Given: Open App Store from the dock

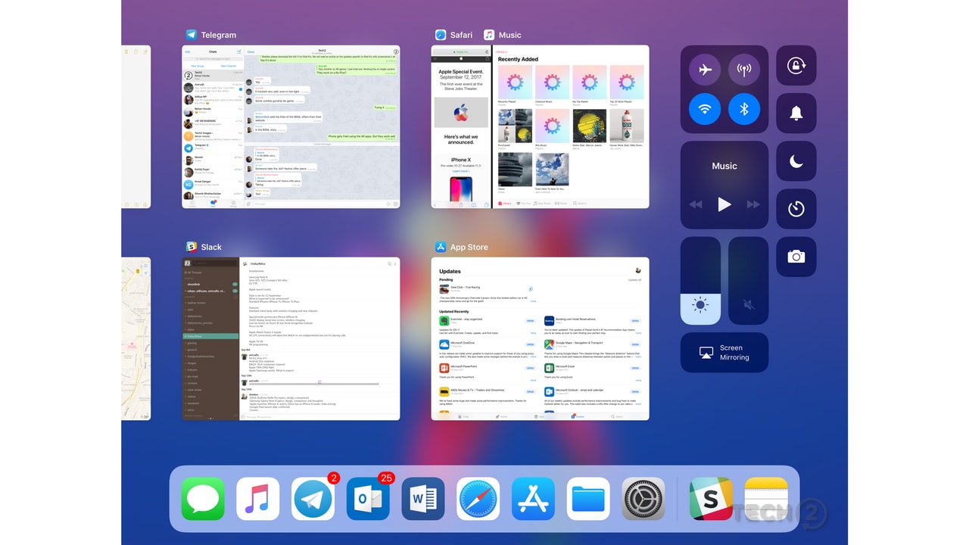Looking at the screenshot, I should (x=533, y=499).
